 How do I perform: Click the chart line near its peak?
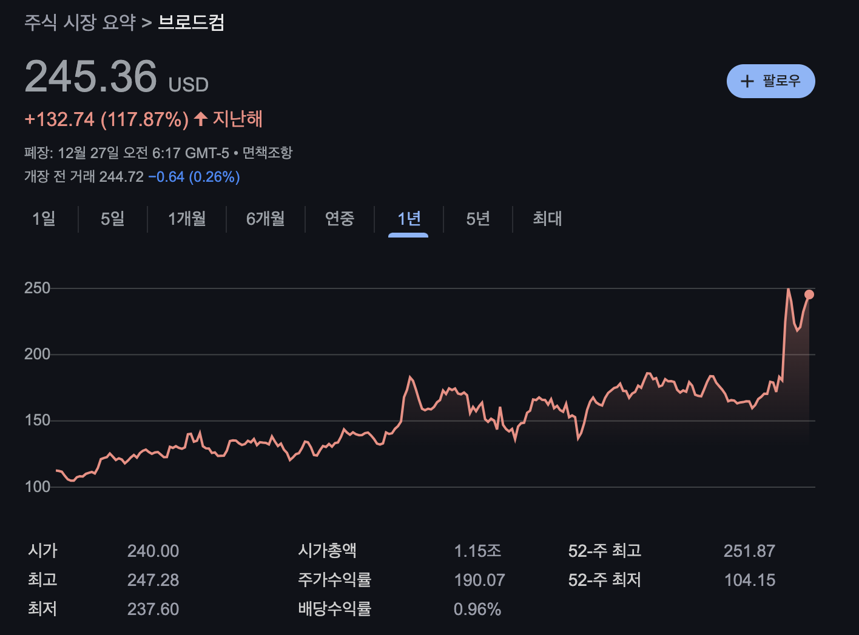[788, 291]
